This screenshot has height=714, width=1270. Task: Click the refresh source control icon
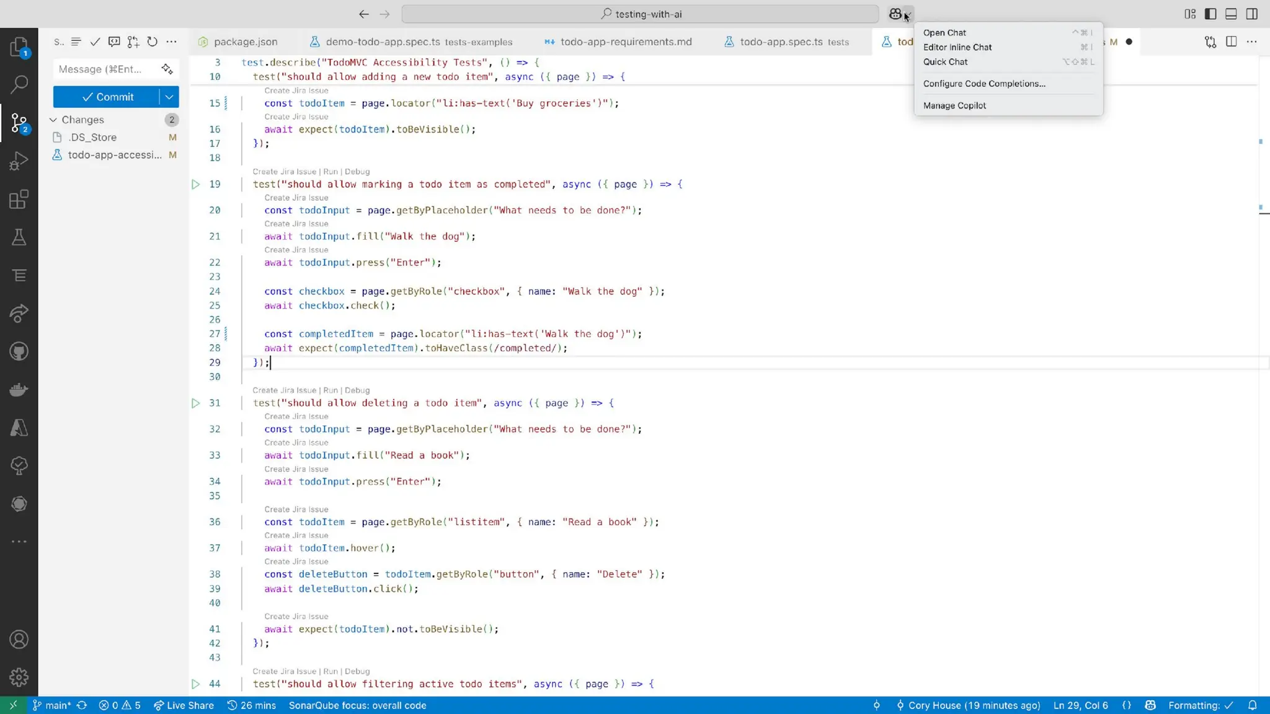click(x=152, y=42)
